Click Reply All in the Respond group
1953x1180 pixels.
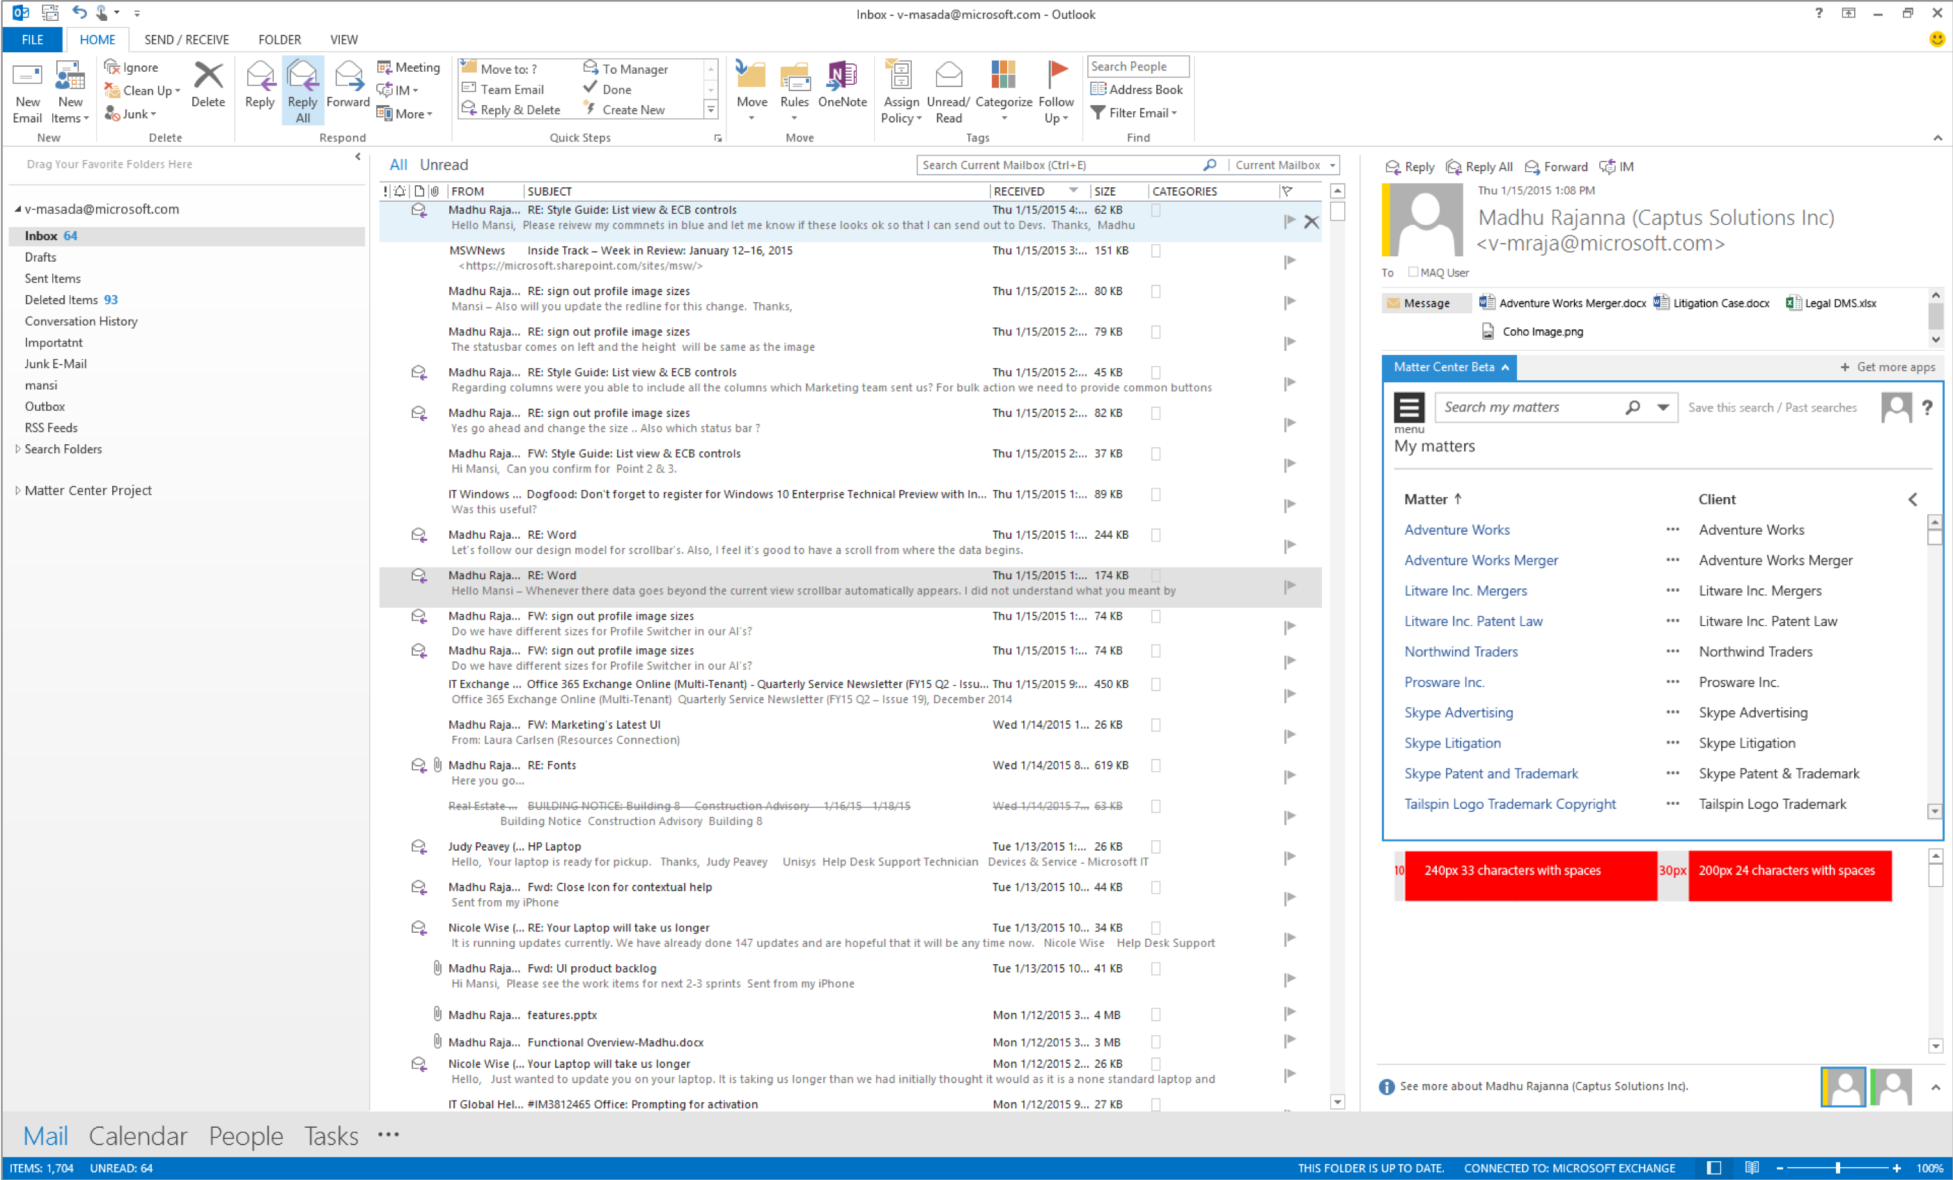click(x=303, y=92)
